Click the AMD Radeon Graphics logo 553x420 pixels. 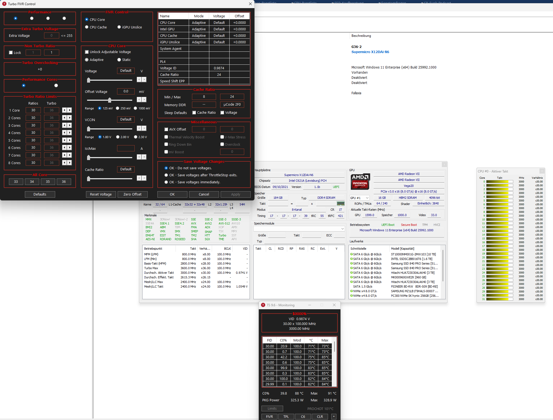360,182
